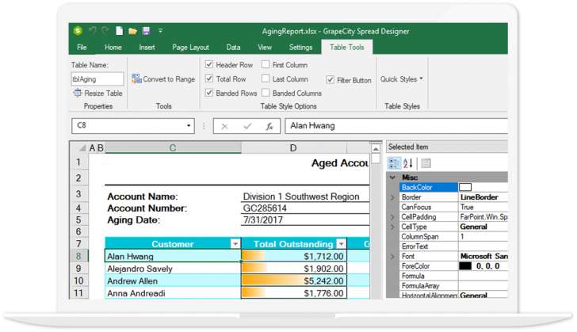Enable the First Column checkbox
This screenshot has width=577, height=332.
click(266, 64)
